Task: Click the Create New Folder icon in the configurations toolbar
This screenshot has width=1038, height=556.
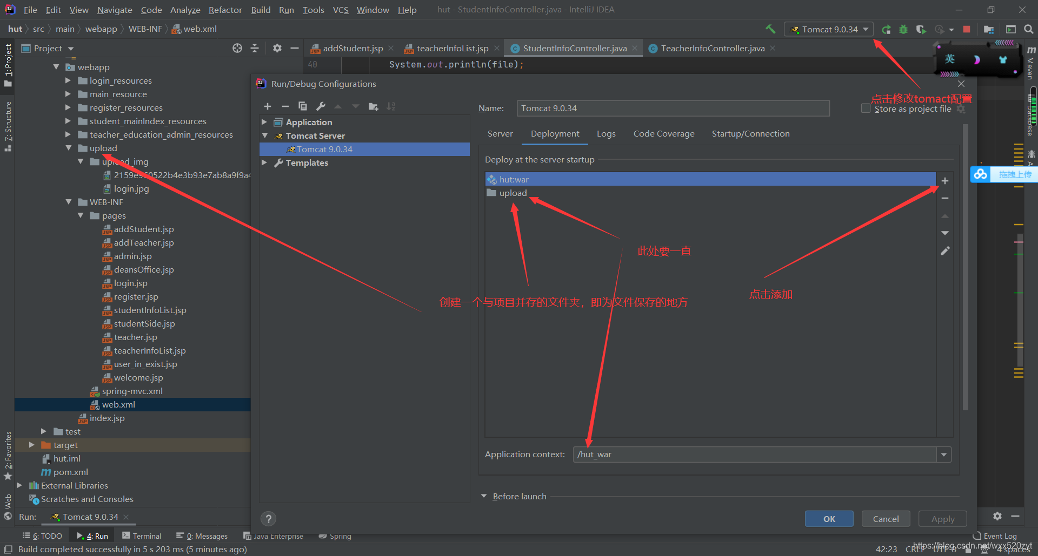Action: pyautogui.click(x=374, y=106)
